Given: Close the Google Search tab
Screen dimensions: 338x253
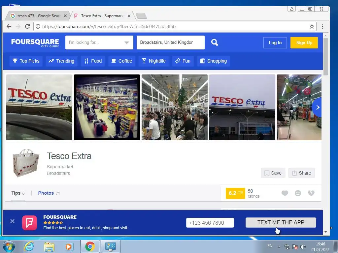Looking at the screenshot, I should point(65,16).
